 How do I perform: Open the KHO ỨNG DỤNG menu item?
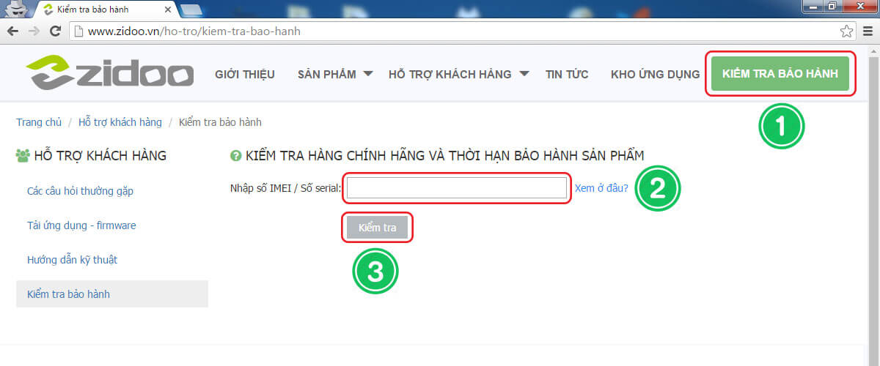point(655,74)
